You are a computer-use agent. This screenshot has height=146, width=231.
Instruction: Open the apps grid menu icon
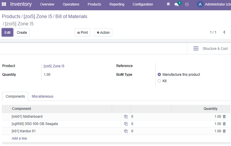tap(4, 4)
